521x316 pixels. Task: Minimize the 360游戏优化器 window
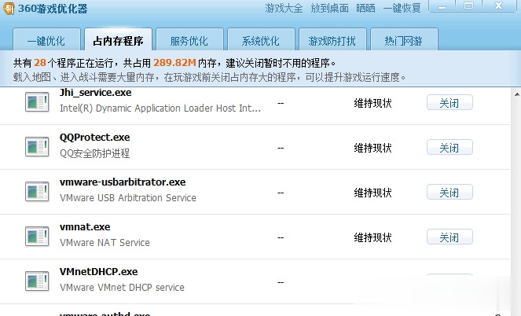click(x=442, y=6)
